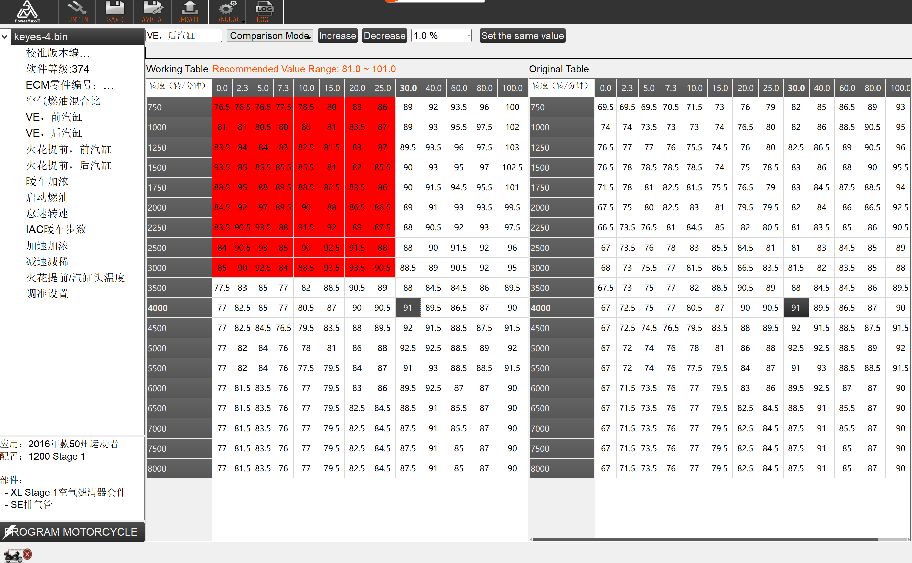Click the 配置: 1200 Stage 1 line
Image resolution: width=912 pixels, height=563 pixels.
click(x=43, y=457)
